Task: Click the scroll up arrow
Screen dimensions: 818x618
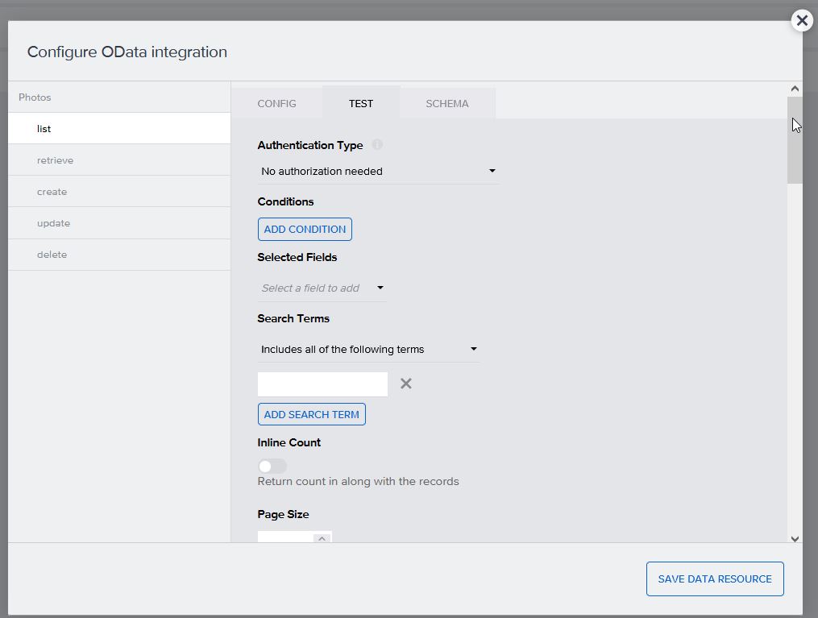Action: pos(795,89)
